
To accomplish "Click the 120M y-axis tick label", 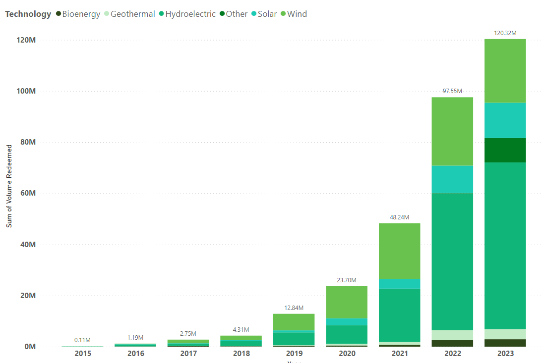I will coord(26,40).
